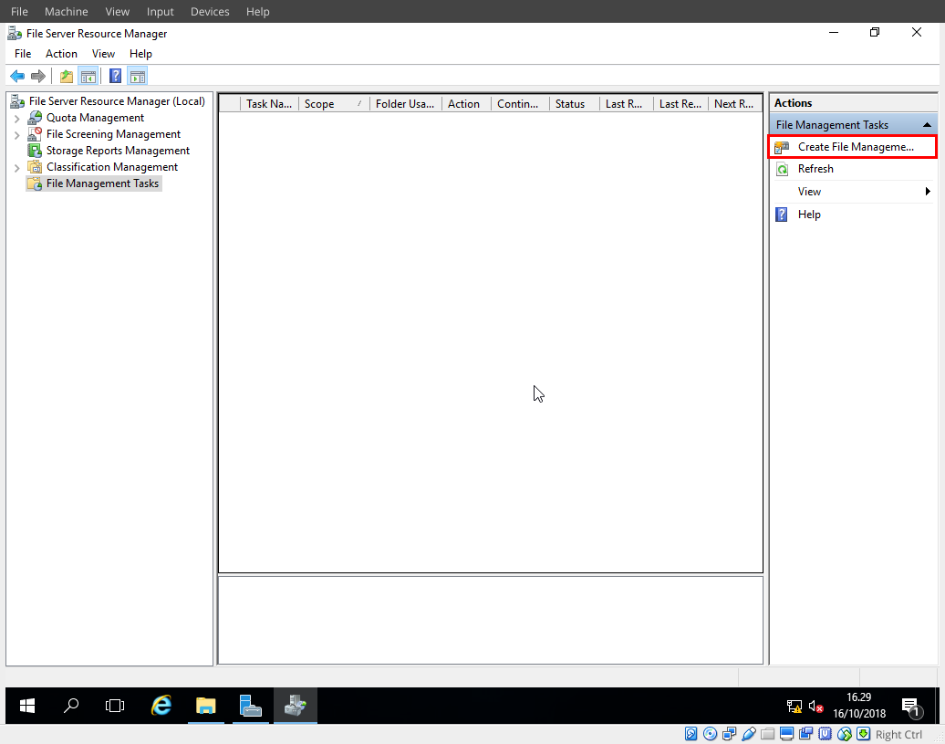The width and height of the screenshot is (945, 744).
Task: Open the Action menu
Action: [61, 53]
